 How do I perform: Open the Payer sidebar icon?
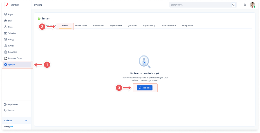5,14
